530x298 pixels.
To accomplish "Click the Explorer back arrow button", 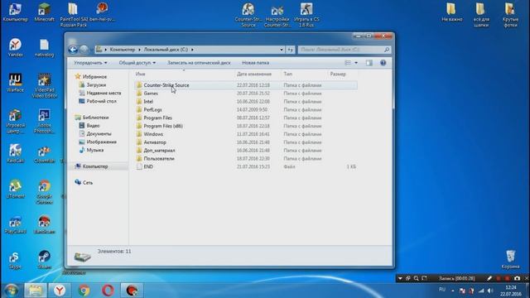I will (73, 50).
